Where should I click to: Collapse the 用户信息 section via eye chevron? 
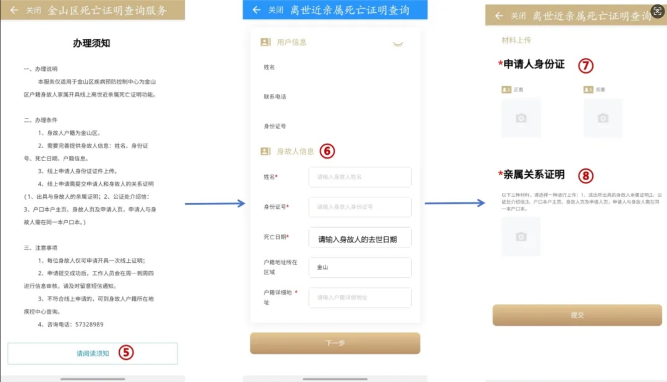[x=398, y=44]
